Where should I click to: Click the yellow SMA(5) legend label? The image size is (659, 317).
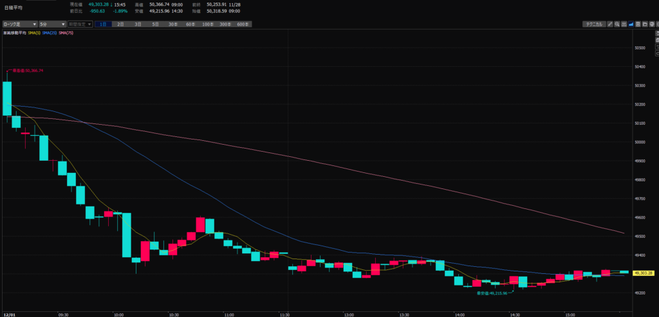[x=34, y=33]
